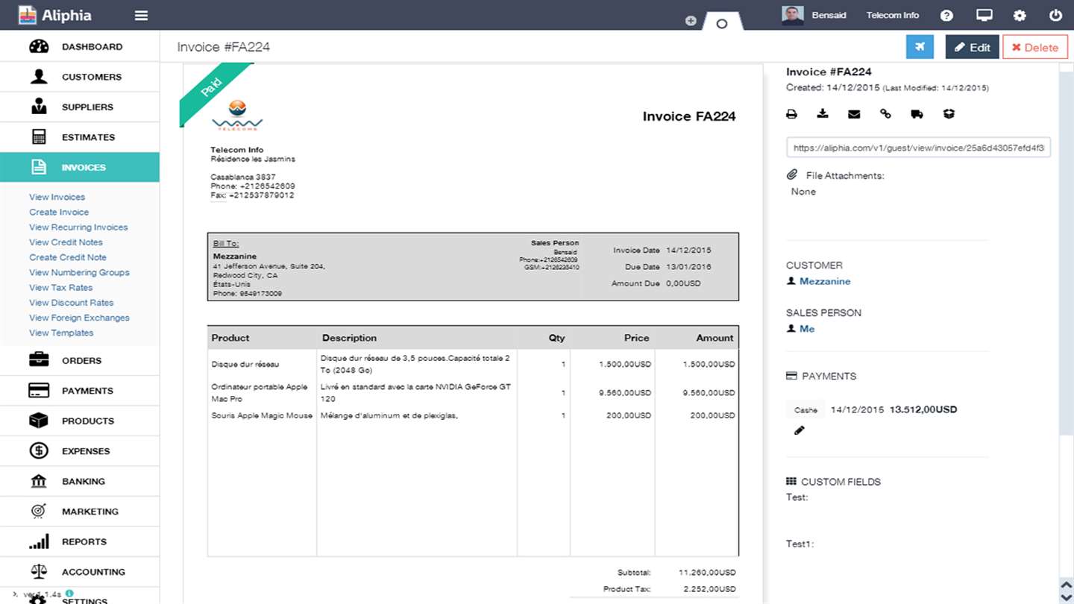This screenshot has height=604, width=1074.
Task: Add a new tab with plus icon
Action: (x=691, y=21)
